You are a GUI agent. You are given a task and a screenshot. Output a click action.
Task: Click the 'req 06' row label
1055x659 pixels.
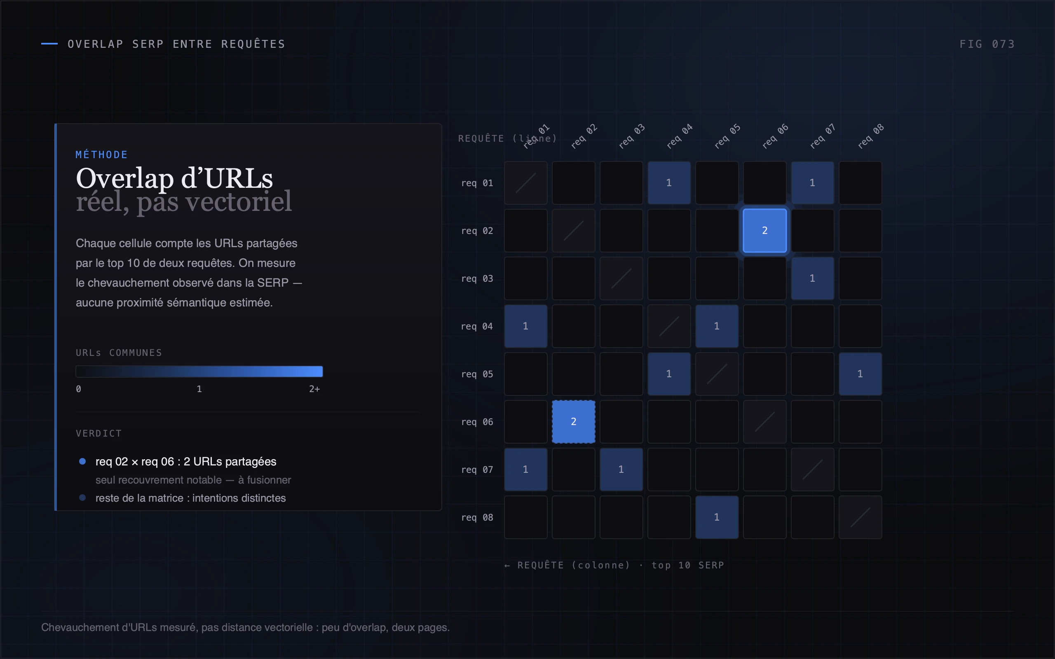coord(477,422)
